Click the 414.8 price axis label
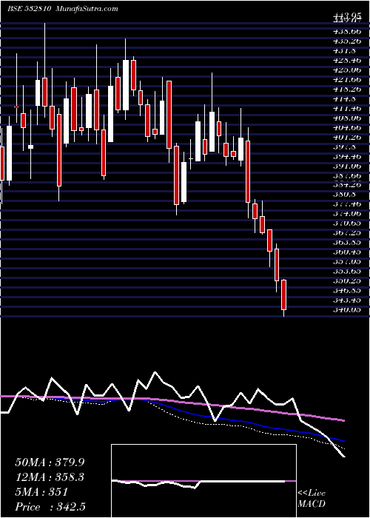 (x=344, y=98)
